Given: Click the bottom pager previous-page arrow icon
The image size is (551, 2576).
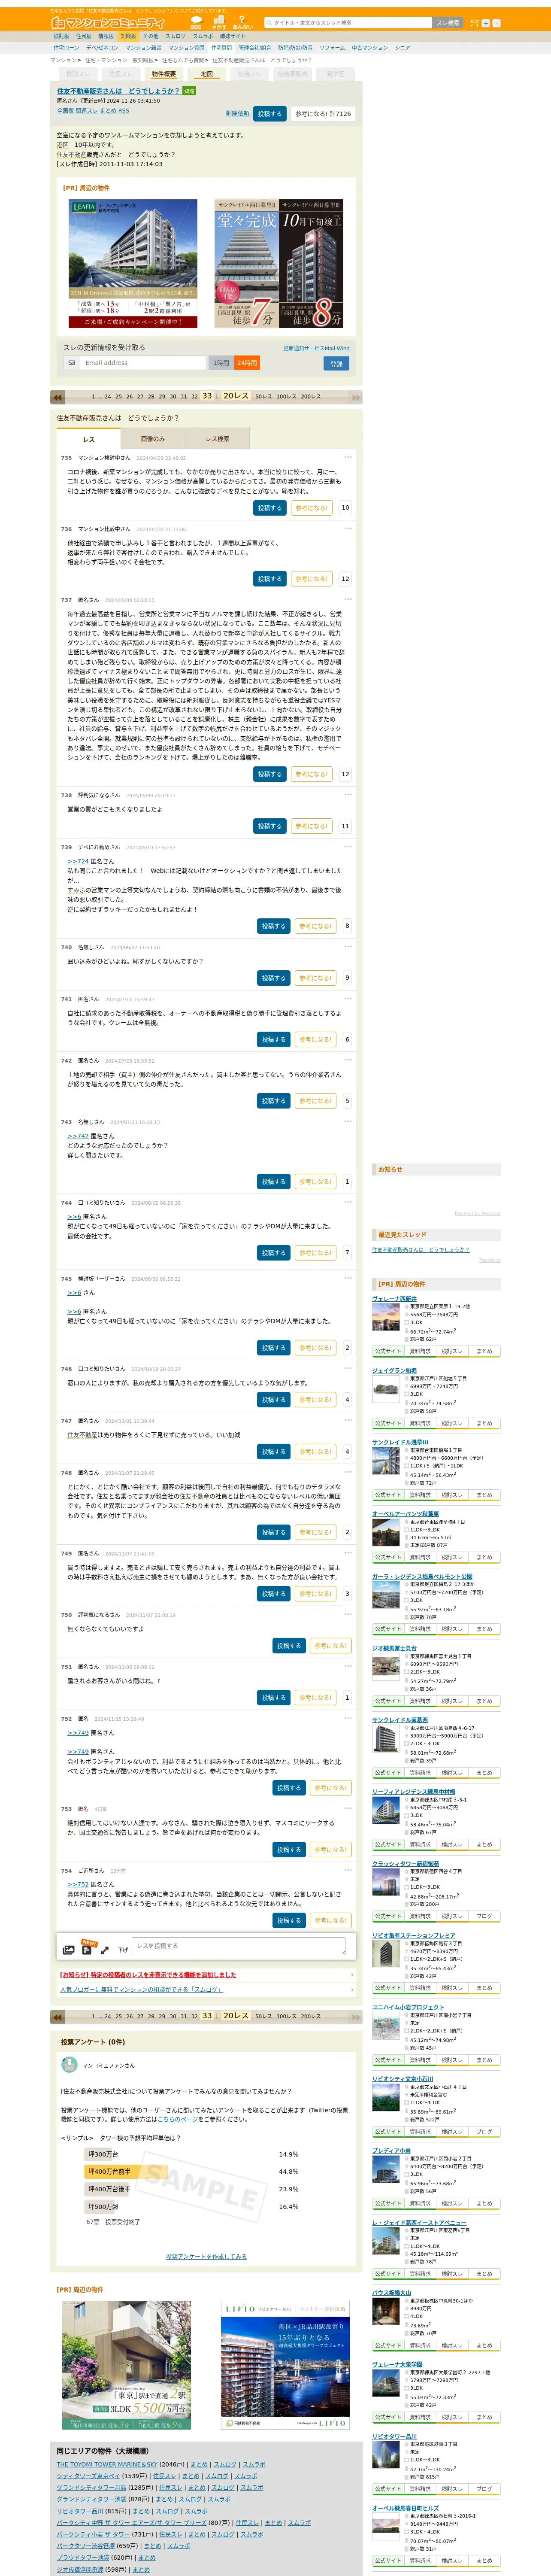Looking at the screenshot, I should click(x=58, y=2016).
